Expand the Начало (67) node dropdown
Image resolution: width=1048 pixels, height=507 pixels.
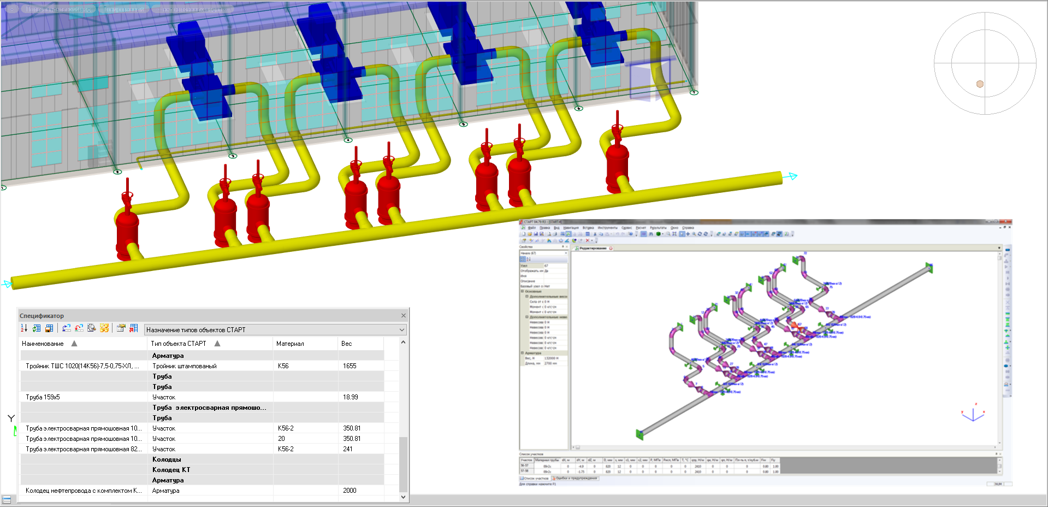[565, 253]
